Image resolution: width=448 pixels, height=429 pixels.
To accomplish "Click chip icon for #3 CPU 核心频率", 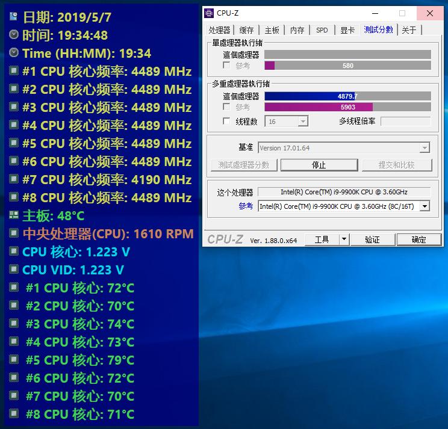I will (14, 106).
